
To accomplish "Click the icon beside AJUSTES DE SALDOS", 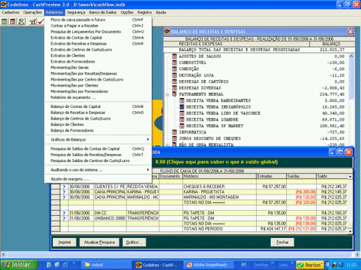I will click(x=174, y=56).
